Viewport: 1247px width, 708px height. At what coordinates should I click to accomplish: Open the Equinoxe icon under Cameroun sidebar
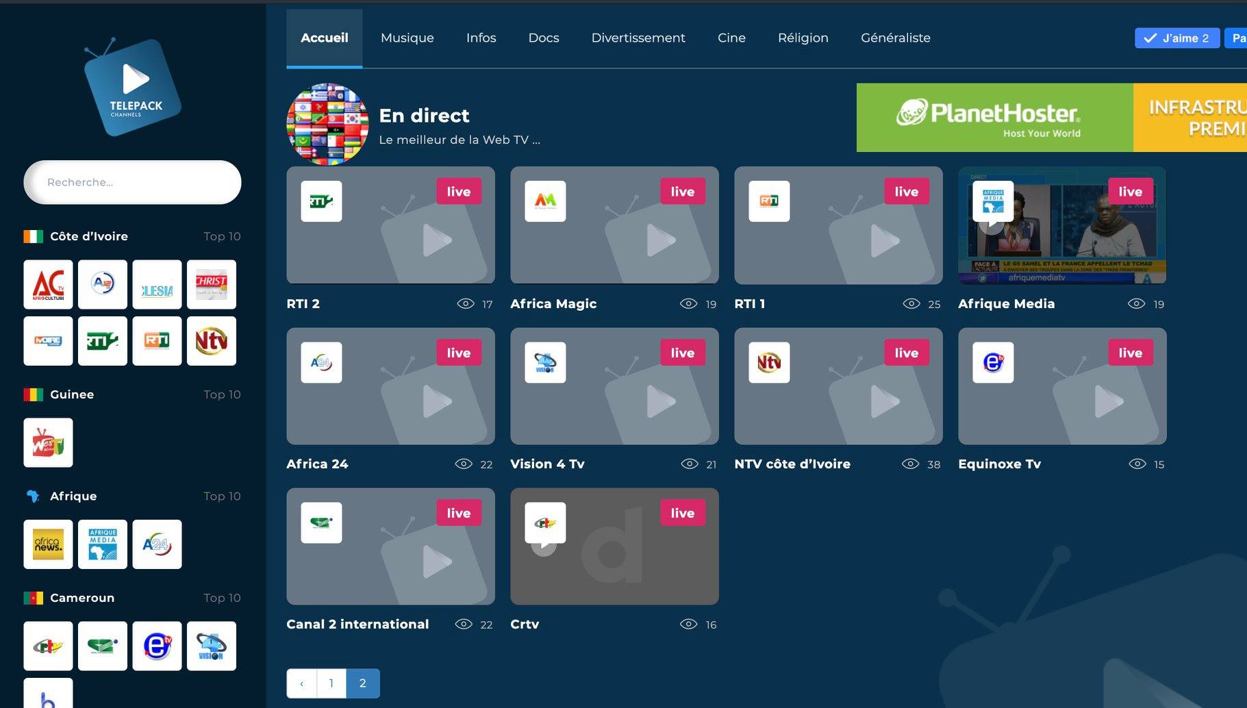[x=157, y=646]
